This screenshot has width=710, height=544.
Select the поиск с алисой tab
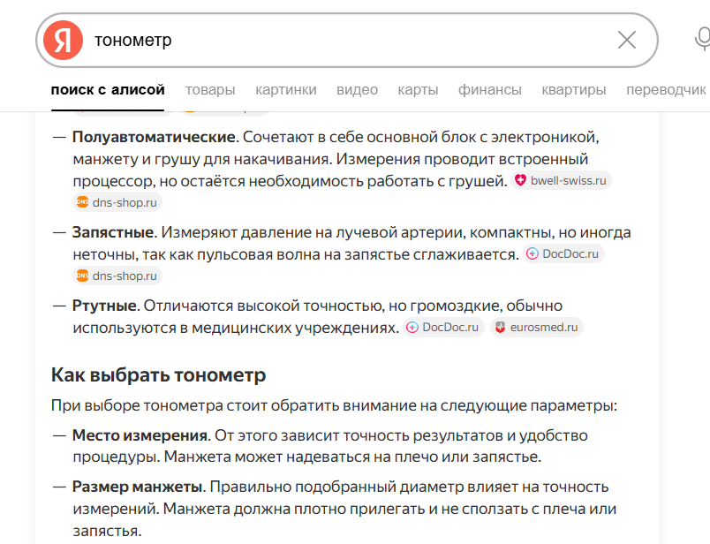coord(108,90)
